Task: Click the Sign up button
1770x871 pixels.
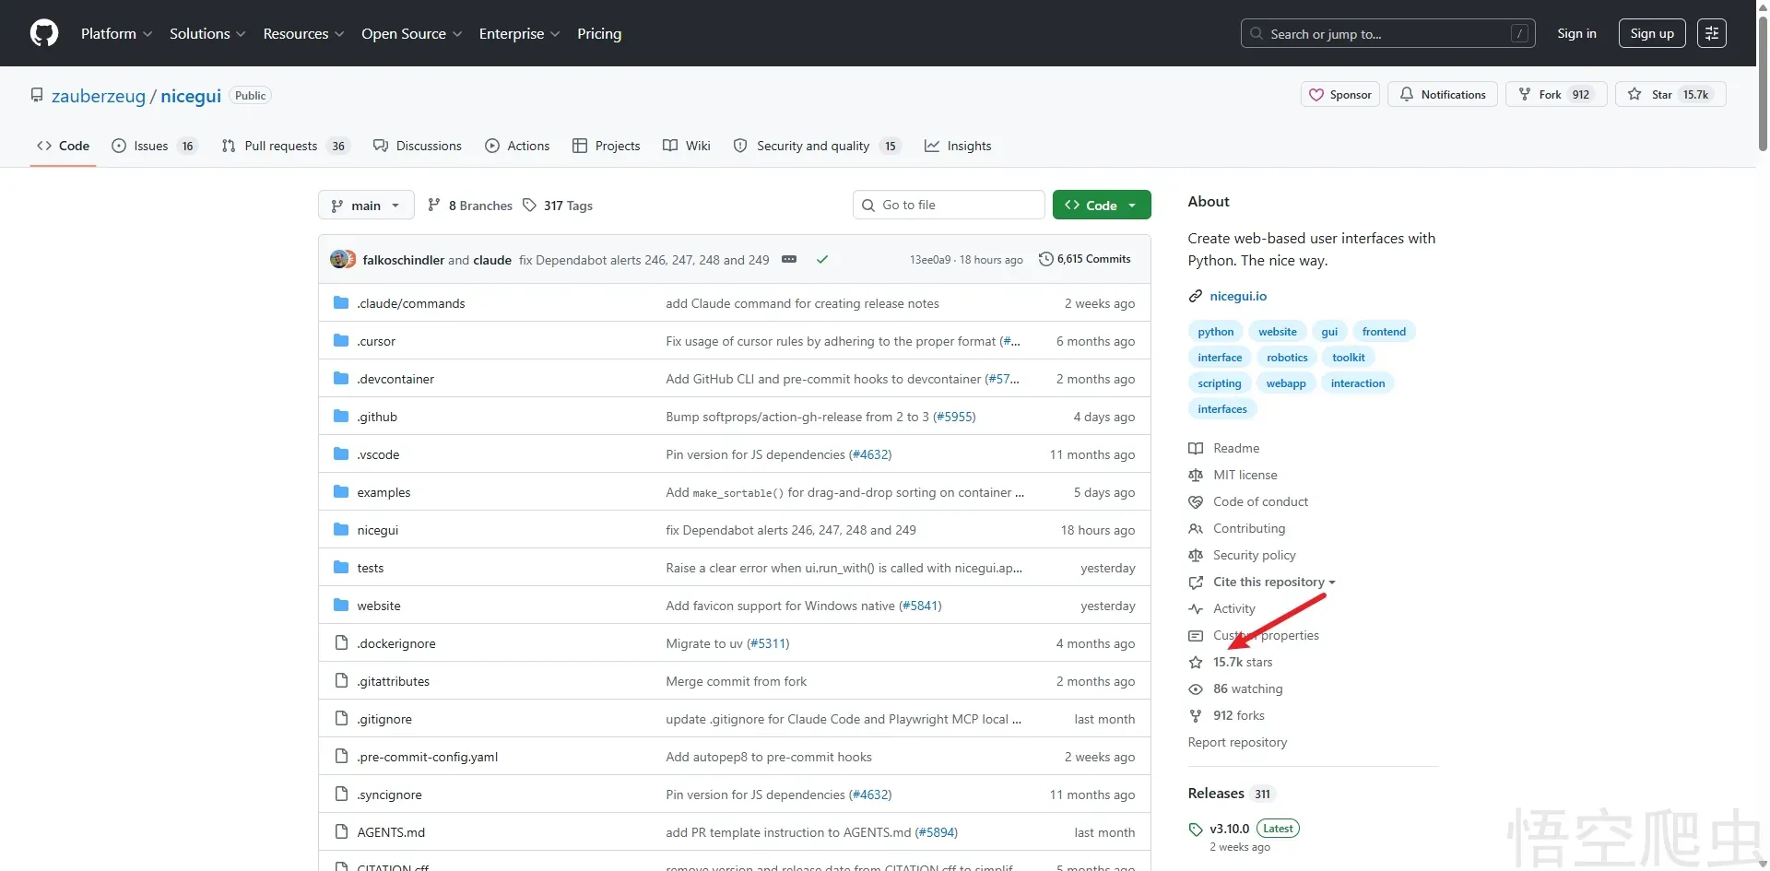Action: [x=1652, y=33]
